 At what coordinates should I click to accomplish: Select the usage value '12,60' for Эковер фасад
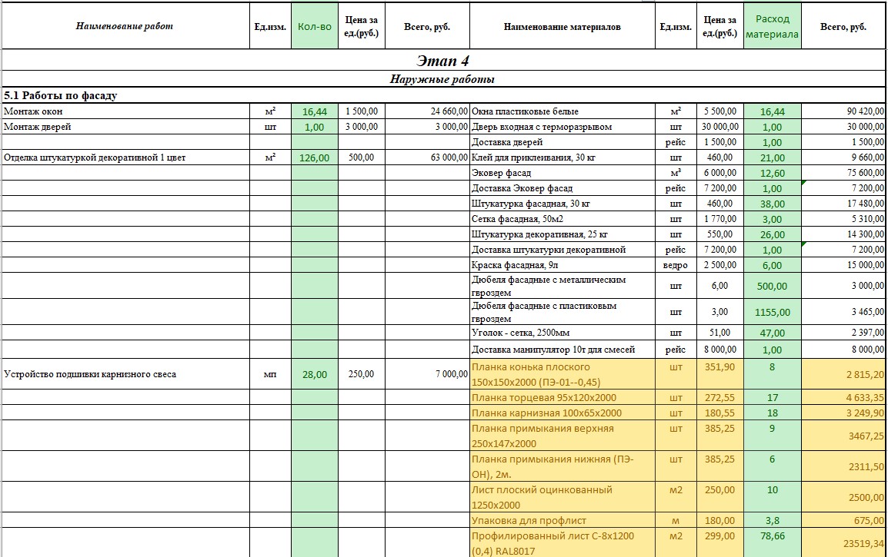pyautogui.click(x=772, y=173)
